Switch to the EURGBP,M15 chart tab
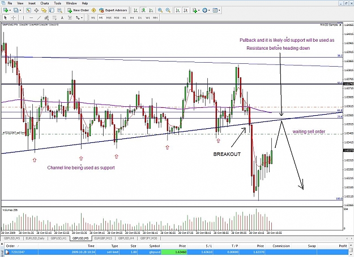The height and width of the screenshot is (257, 354). [103, 238]
